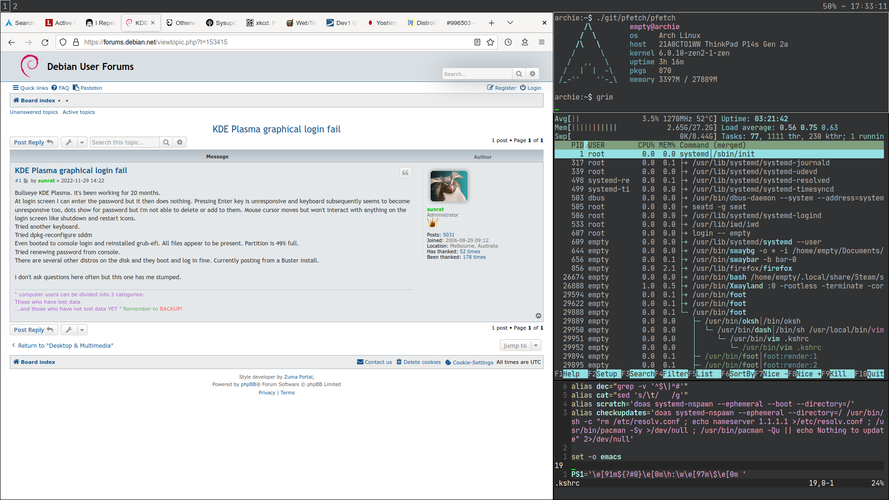Click F10 Quit in htop
This screenshot has width=889, height=500.
coord(870,374)
